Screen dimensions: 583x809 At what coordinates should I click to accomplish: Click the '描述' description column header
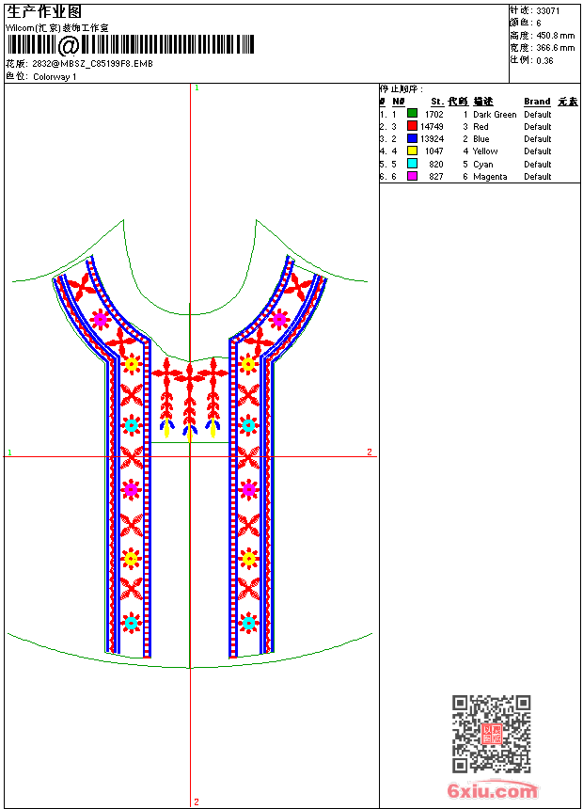click(483, 102)
